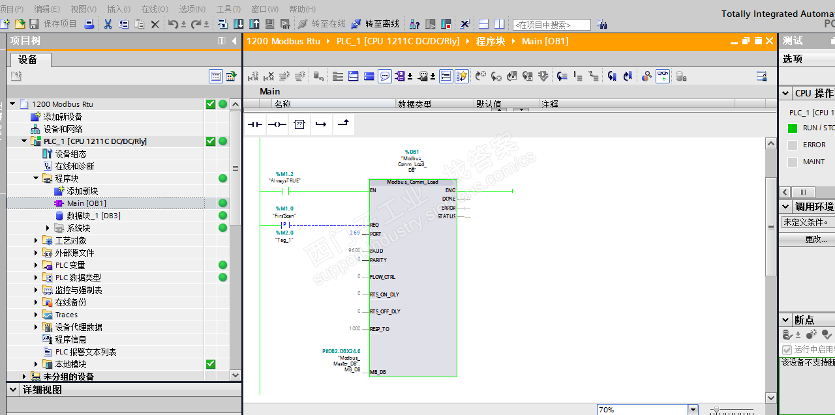The width and height of the screenshot is (835, 415).
Task: Insert an empty box instruction
Action: click(x=299, y=124)
